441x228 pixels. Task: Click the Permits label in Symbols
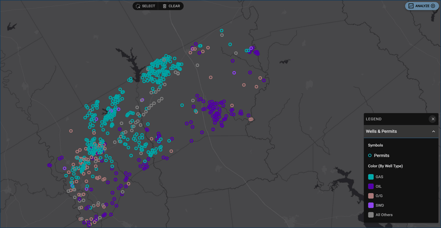pyautogui.click(x=381, y=156)
